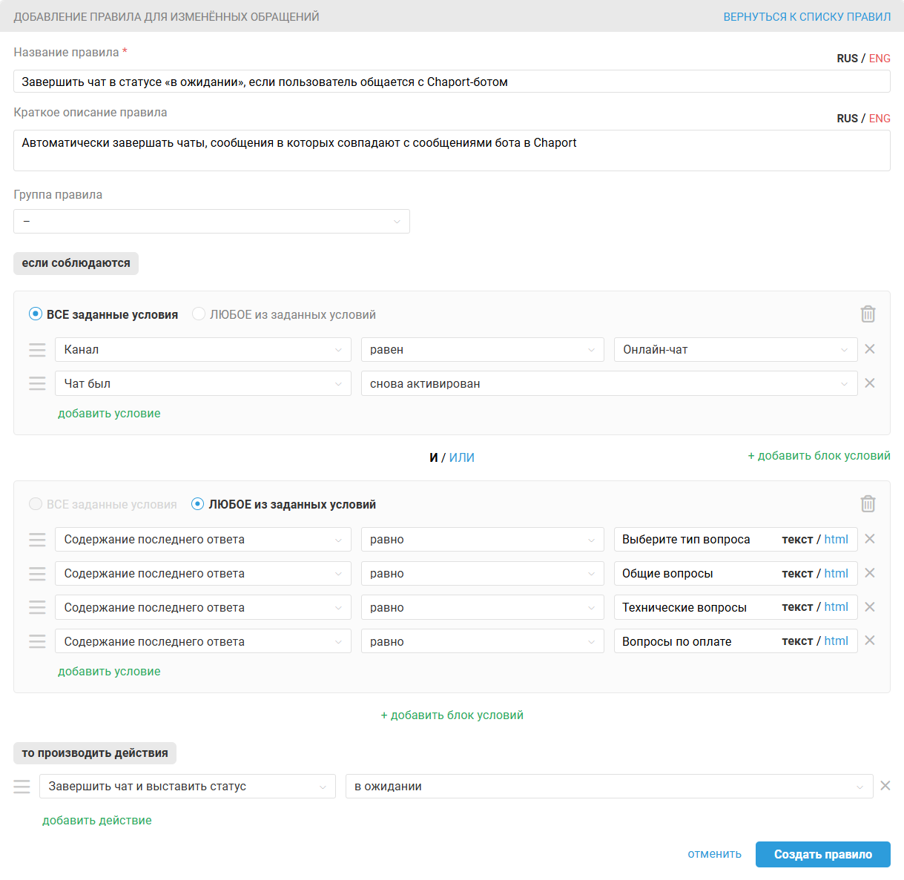This screenshot has width=904, height=880.
Task: Open the 'Канал' field dropdown
Action: (203, 349)
